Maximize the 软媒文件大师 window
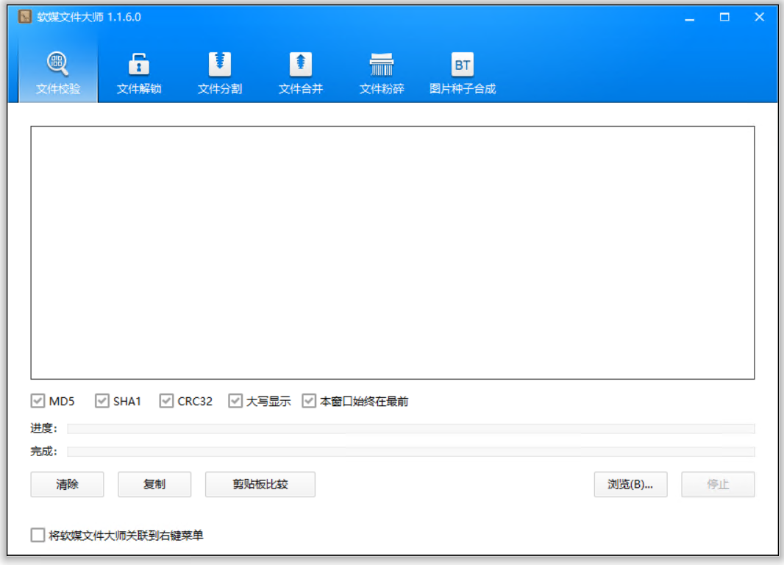Viewport: 784px width, 565px height. pos(724,17)
